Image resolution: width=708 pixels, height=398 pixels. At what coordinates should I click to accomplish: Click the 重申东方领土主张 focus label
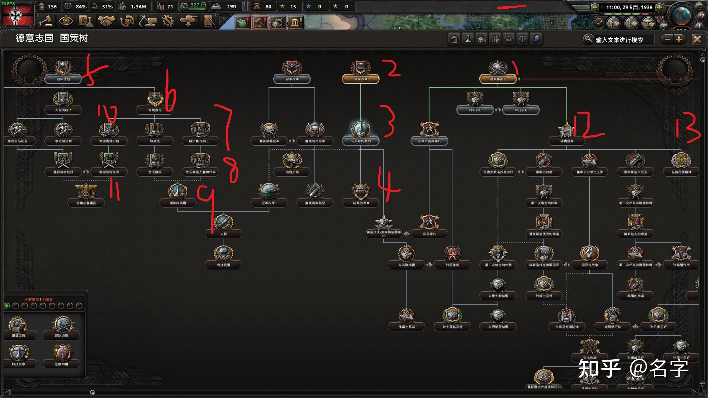[589, 172]
